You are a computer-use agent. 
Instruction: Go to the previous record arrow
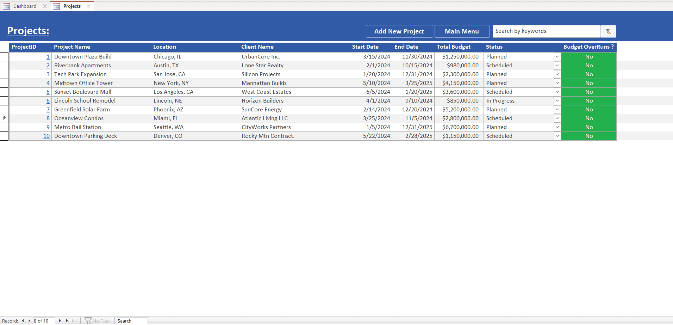[30, 321]
